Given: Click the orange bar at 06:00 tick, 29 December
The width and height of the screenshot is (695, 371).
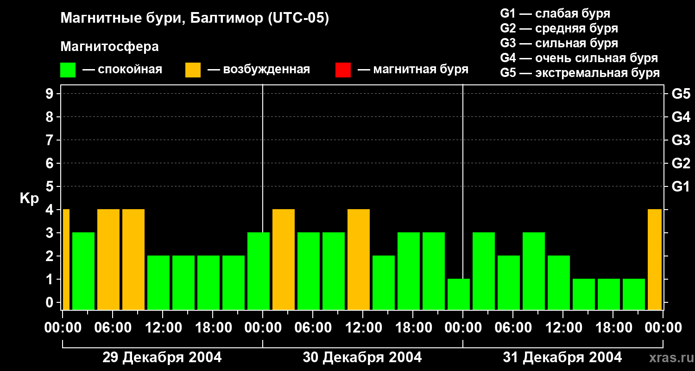Looking at the screenshot, I should pyautogui.click(x=108, y=259).
